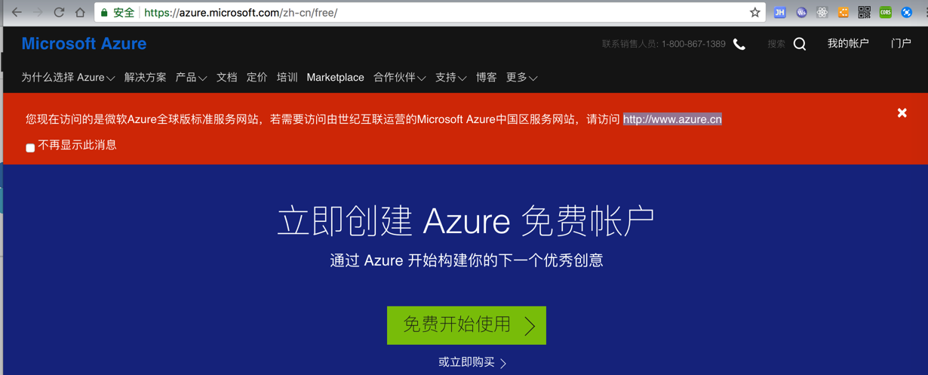Open the Ws extension icon
928x375 pixels.
point(801,12)
